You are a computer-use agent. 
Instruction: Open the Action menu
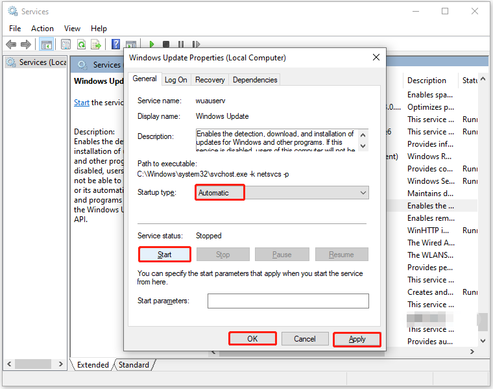tap(42, 29)
